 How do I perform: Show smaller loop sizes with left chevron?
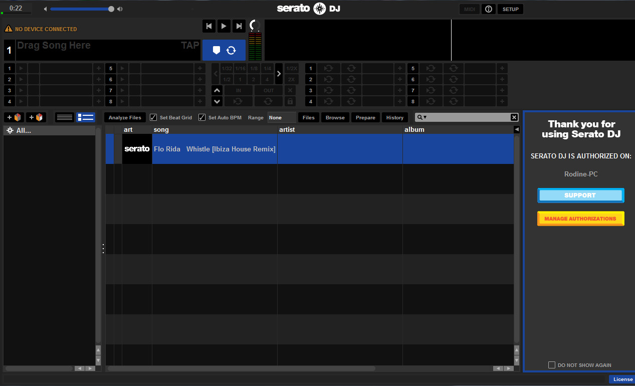pos(216,74)
